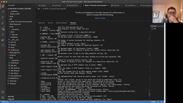This screenshot has width=183, height=103.
Task: Open blog.py in the explorer tree
Action: (13, 45)
